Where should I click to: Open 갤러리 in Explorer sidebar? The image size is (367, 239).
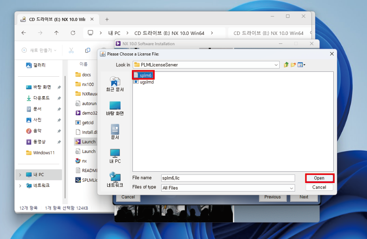(x=36, y=65)
